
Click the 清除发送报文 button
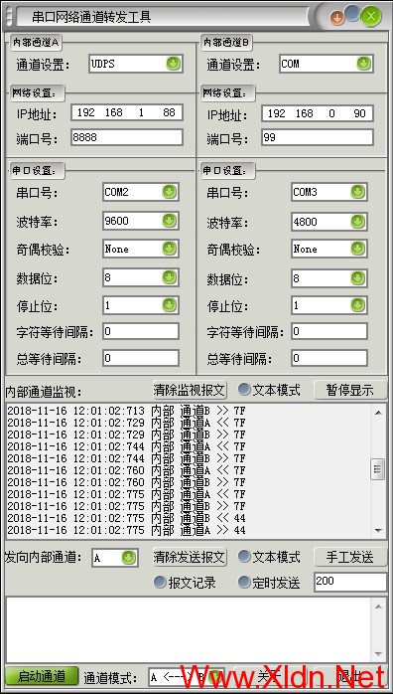point(190,557)
